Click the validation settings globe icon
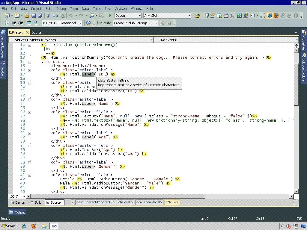 (x=88, y=23)
